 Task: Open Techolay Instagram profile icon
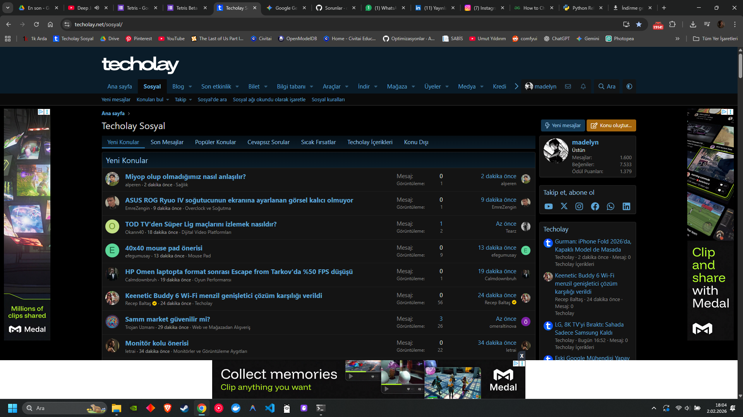tap(579, 206)
